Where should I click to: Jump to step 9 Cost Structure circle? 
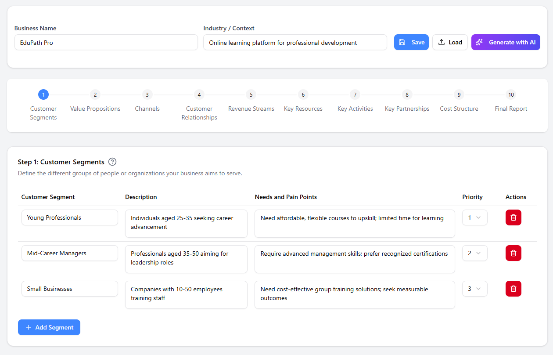click(x=459, y=94)
